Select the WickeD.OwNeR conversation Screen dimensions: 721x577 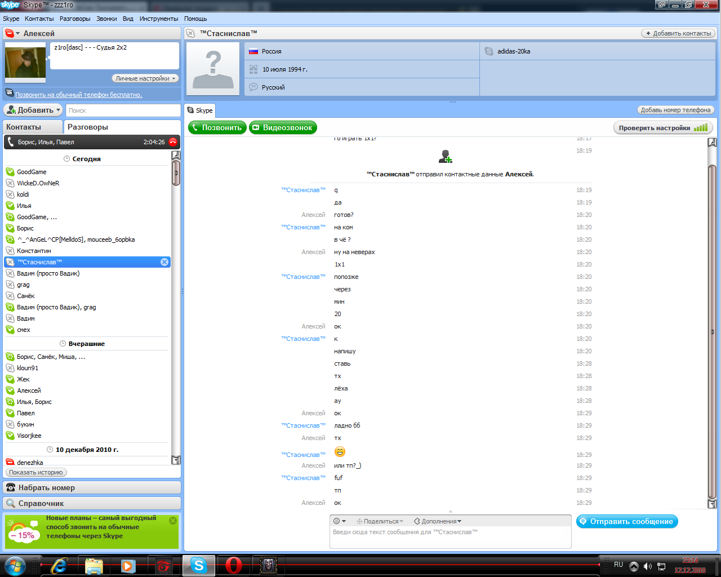coord(87,183)
